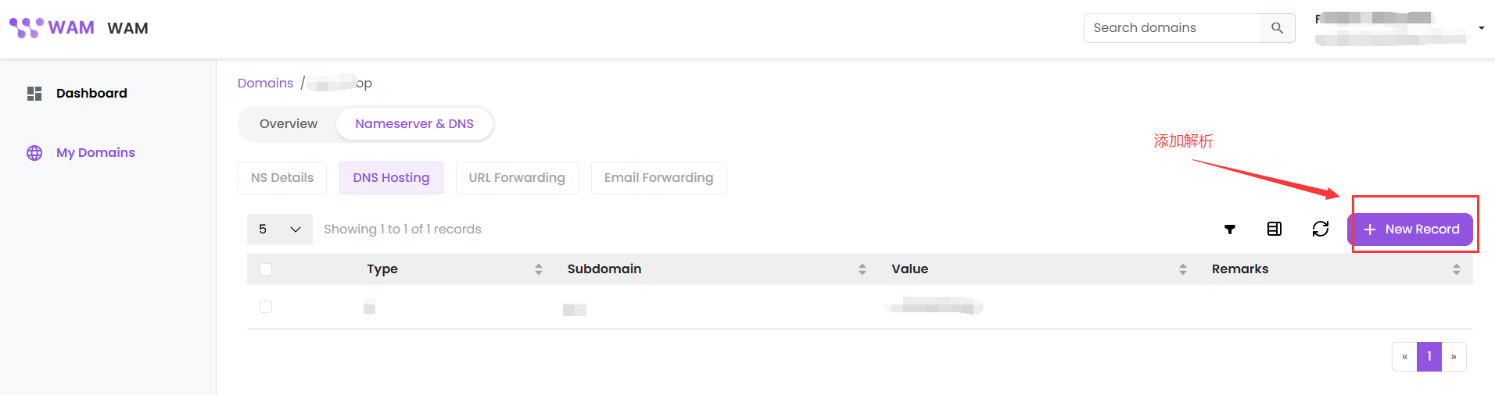Click the column layout icon
This screenshot has width=1495, height=395.
tap(1275, 229)
